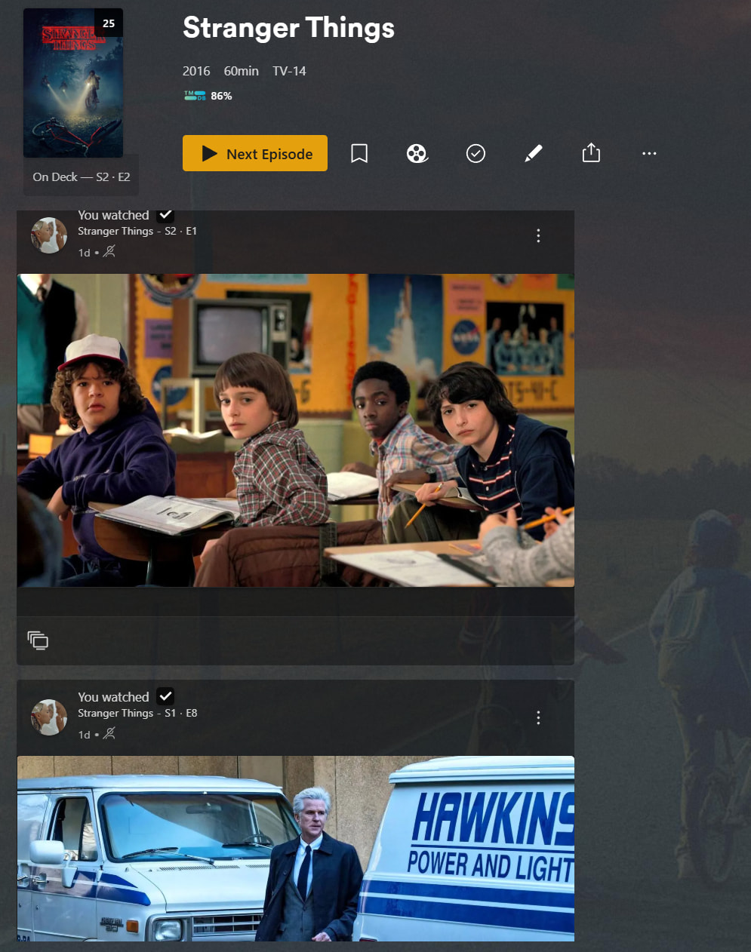Click the On Deck — S2 · E2 label
The height and width of the screenshot is (952, 751).
pos(82,177)
